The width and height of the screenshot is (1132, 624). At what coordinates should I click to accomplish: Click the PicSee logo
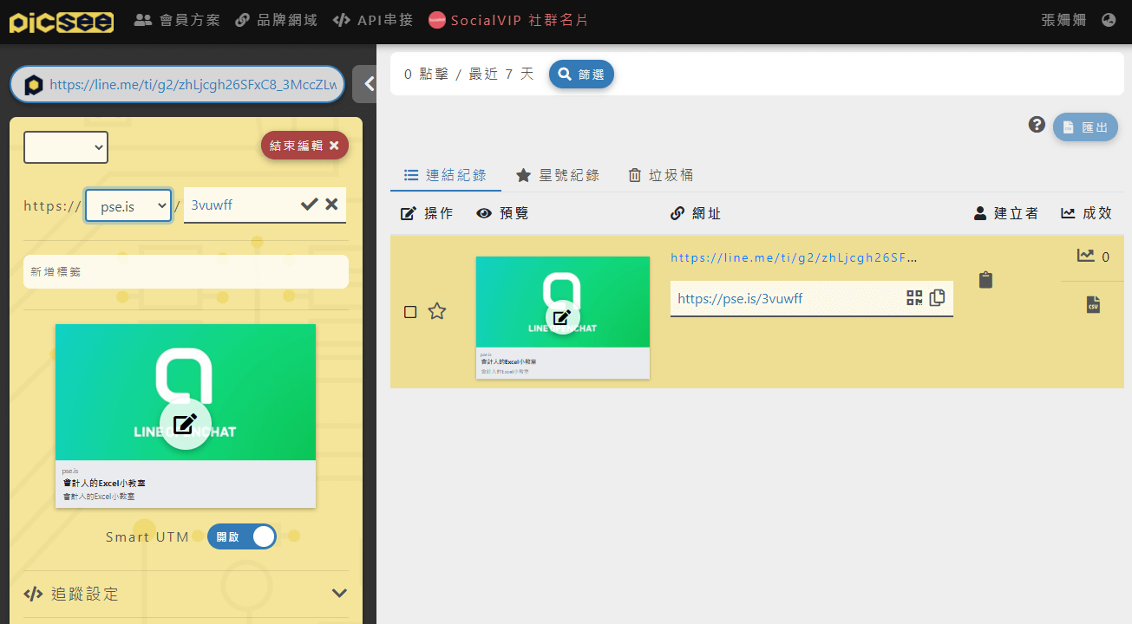coord(62,21)
